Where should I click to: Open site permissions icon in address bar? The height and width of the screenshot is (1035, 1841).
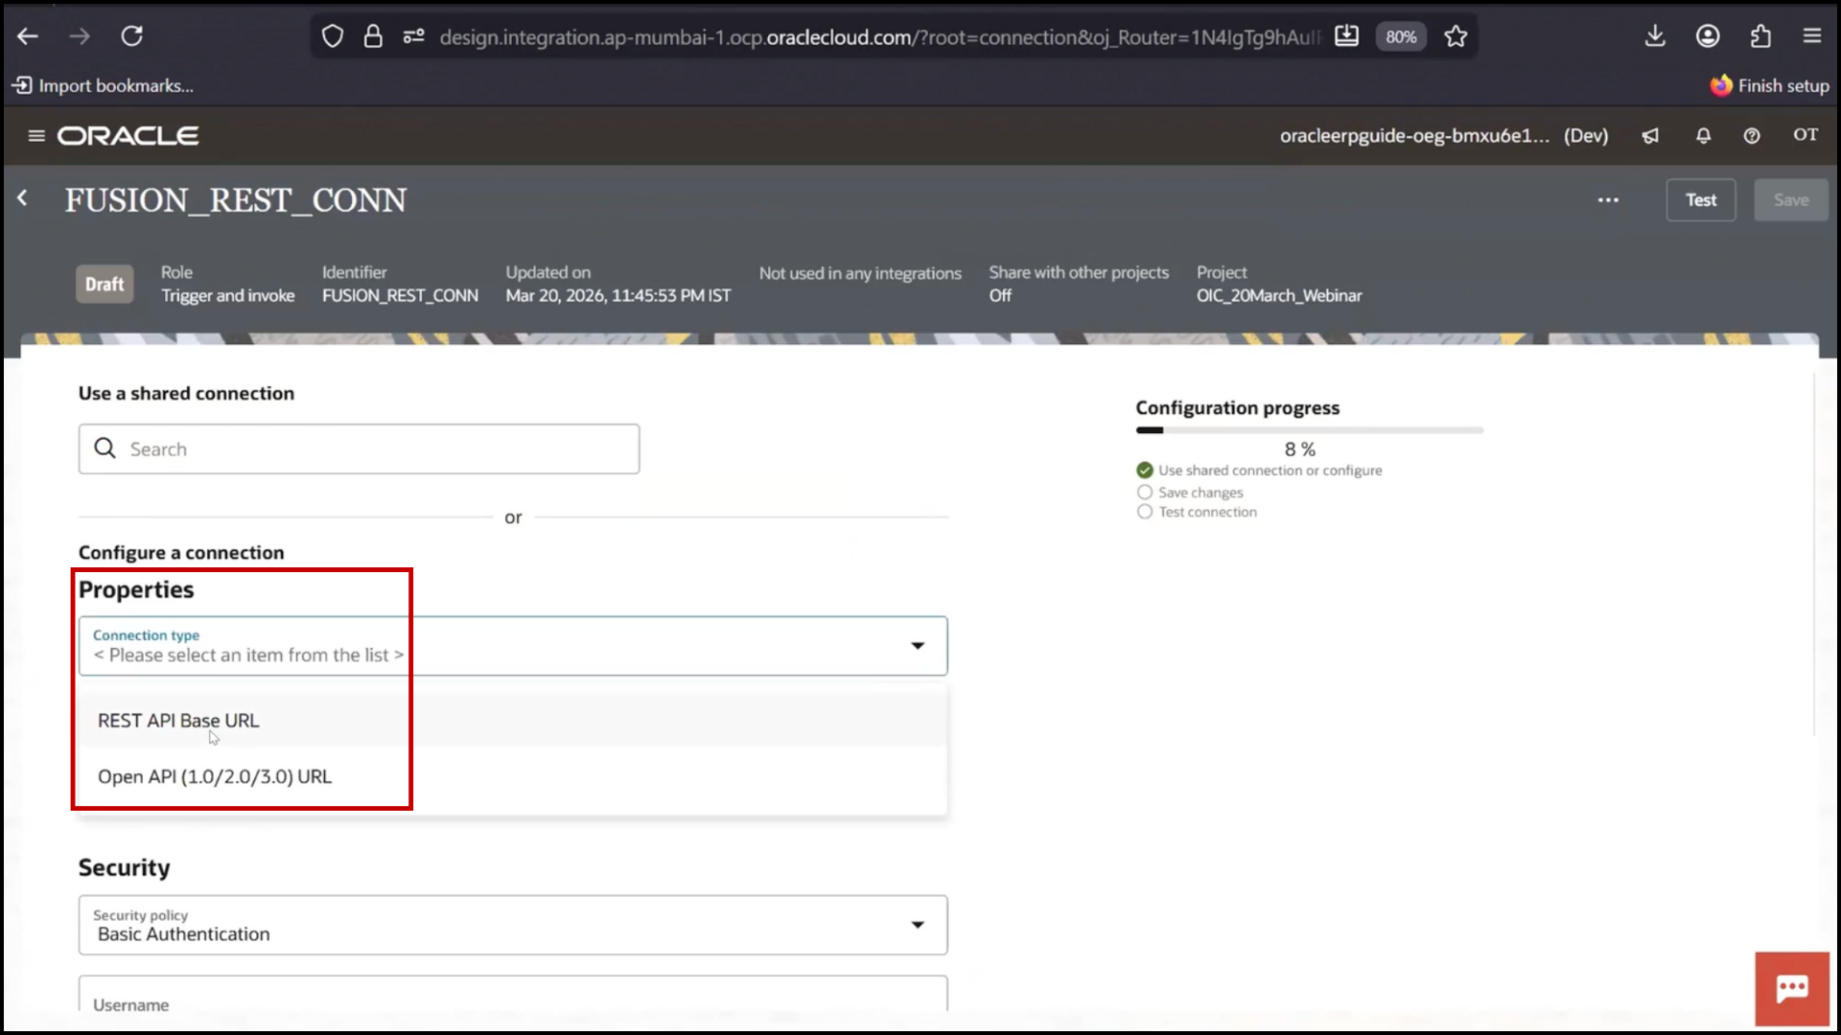click(414, 36)
